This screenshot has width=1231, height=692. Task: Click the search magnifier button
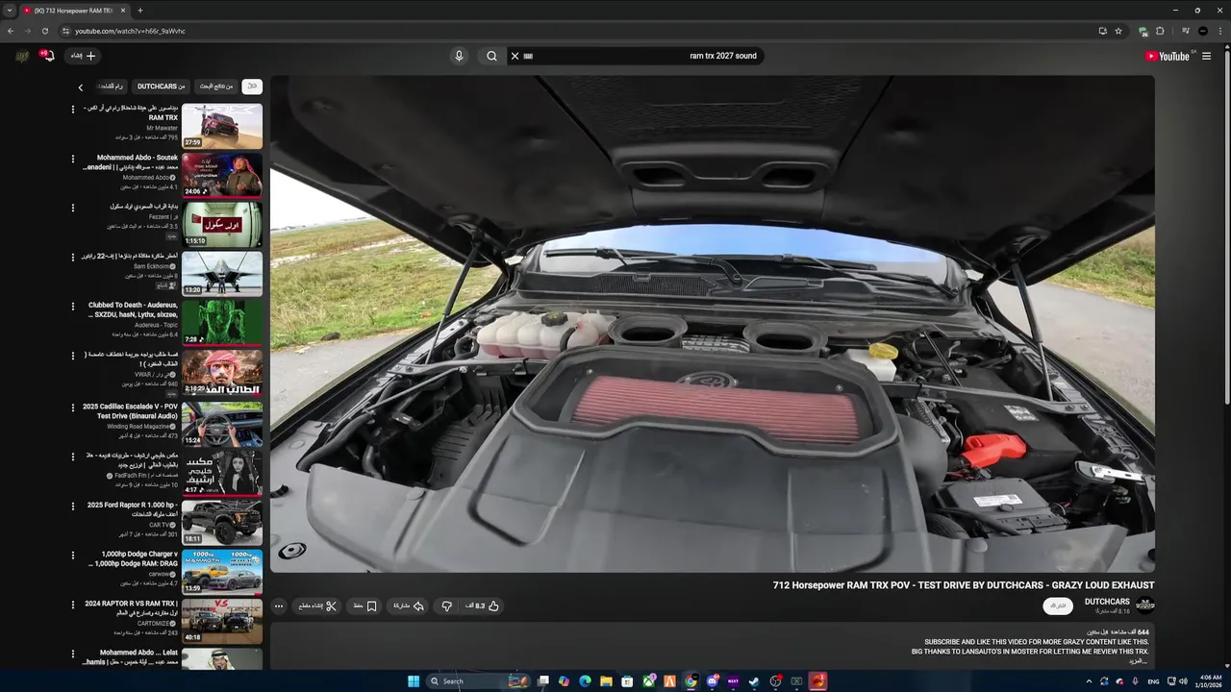coord(491,56)
